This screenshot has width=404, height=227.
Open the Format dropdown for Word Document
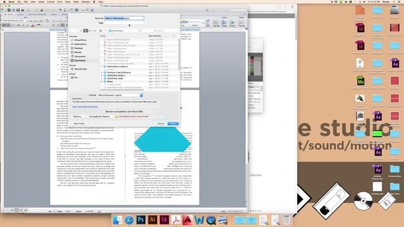(x=120, y=95)
